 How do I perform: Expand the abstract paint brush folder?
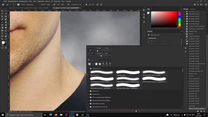pyautogui.click(x=89, y=100)
